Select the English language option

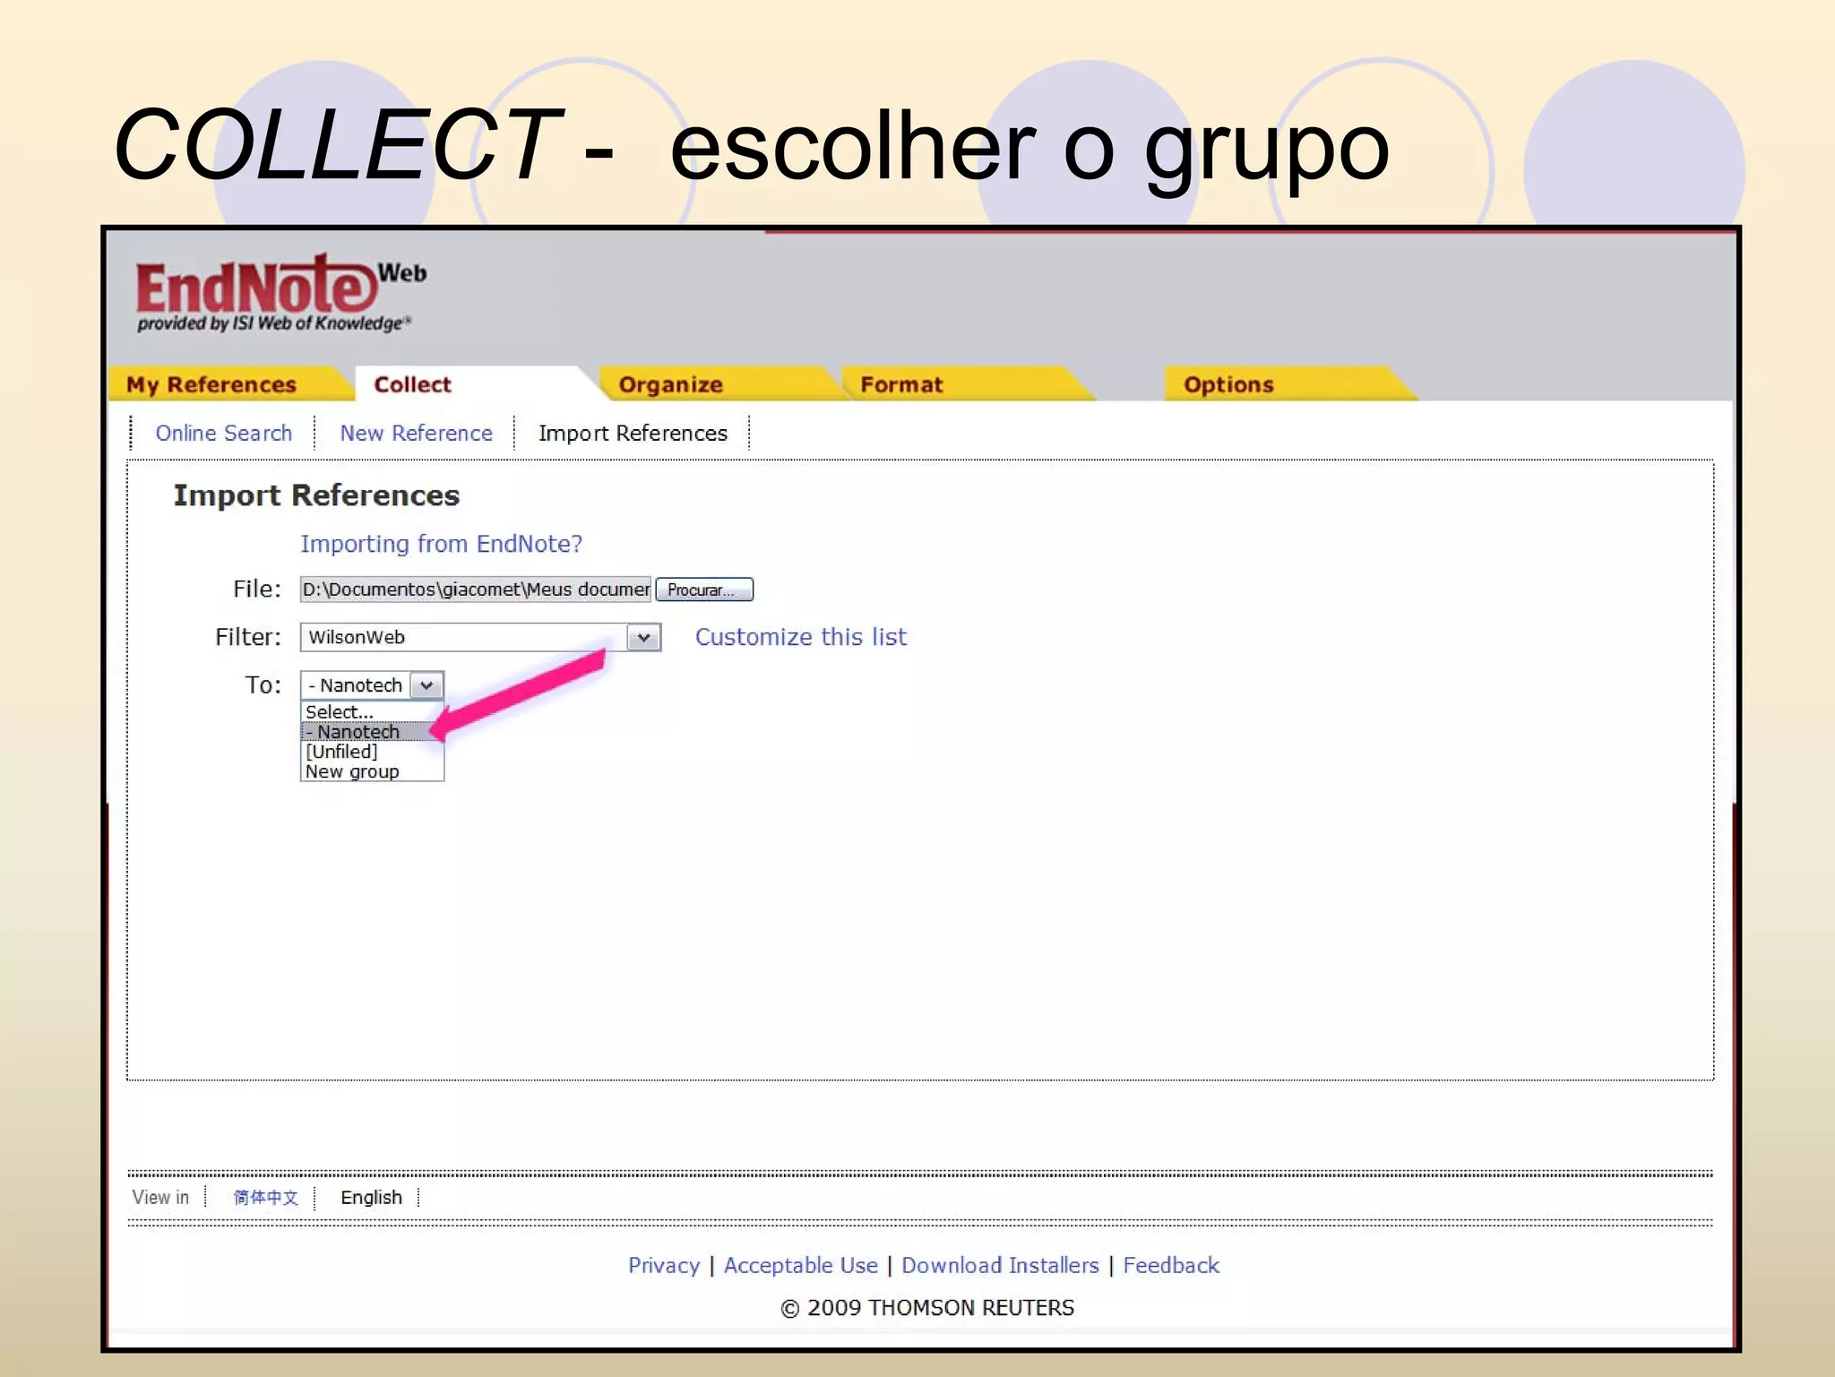(x=371, y=1198)
